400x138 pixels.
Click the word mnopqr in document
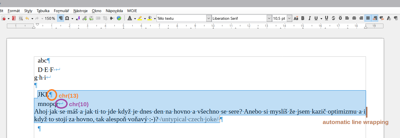coord(48,104)
